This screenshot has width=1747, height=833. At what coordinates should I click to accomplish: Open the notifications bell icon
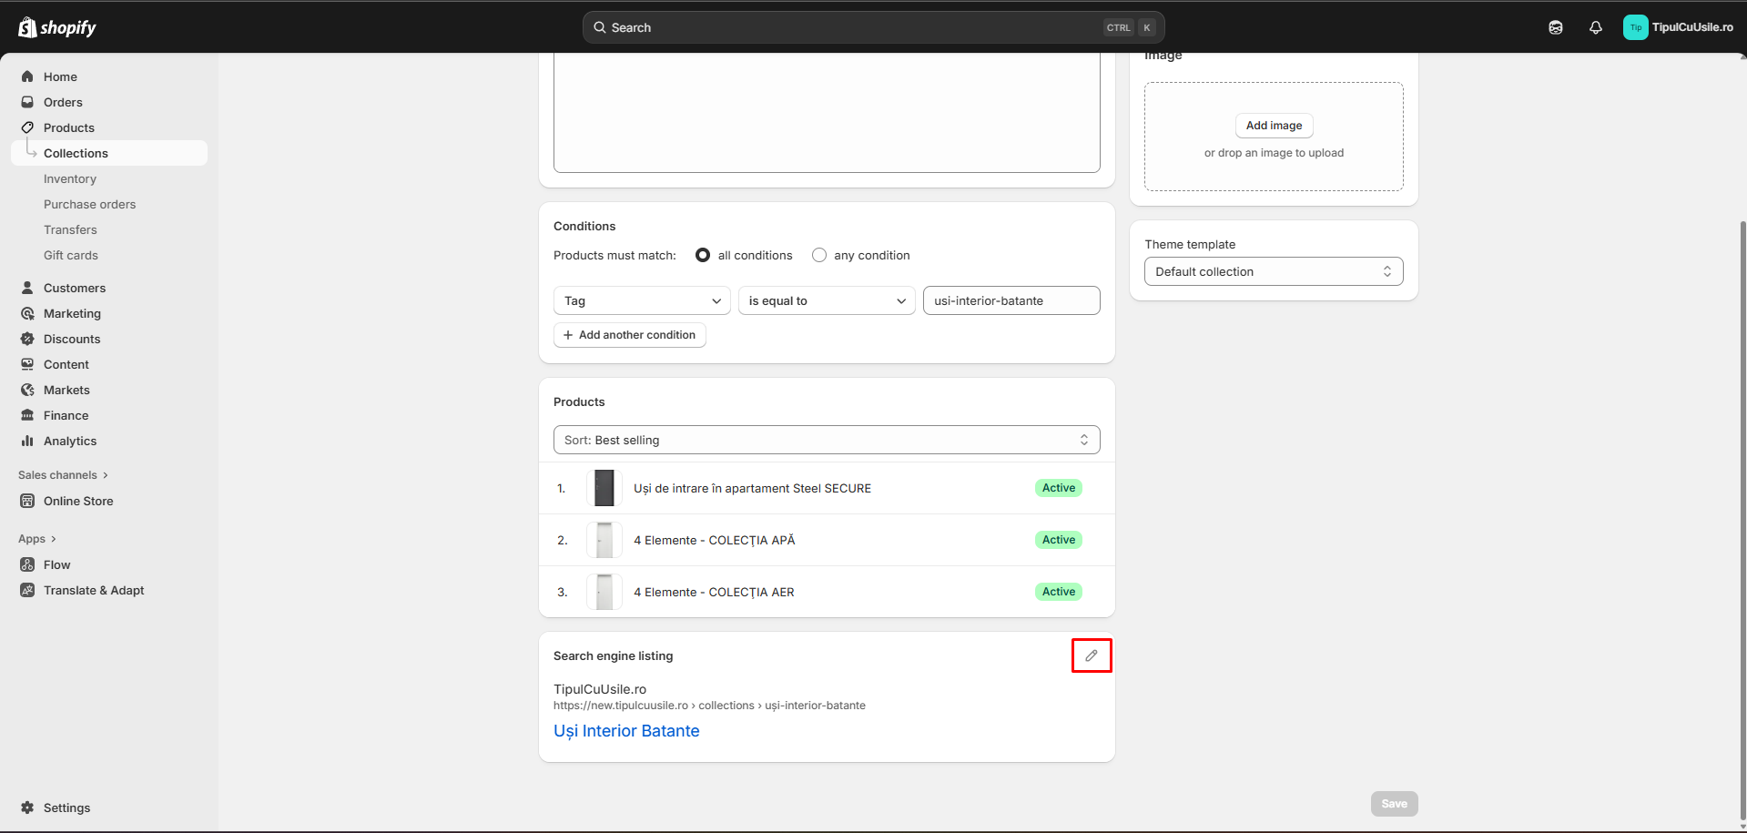1595,27
